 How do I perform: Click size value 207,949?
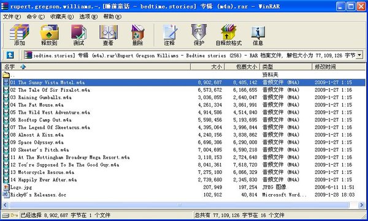click(x=212, y=187)
